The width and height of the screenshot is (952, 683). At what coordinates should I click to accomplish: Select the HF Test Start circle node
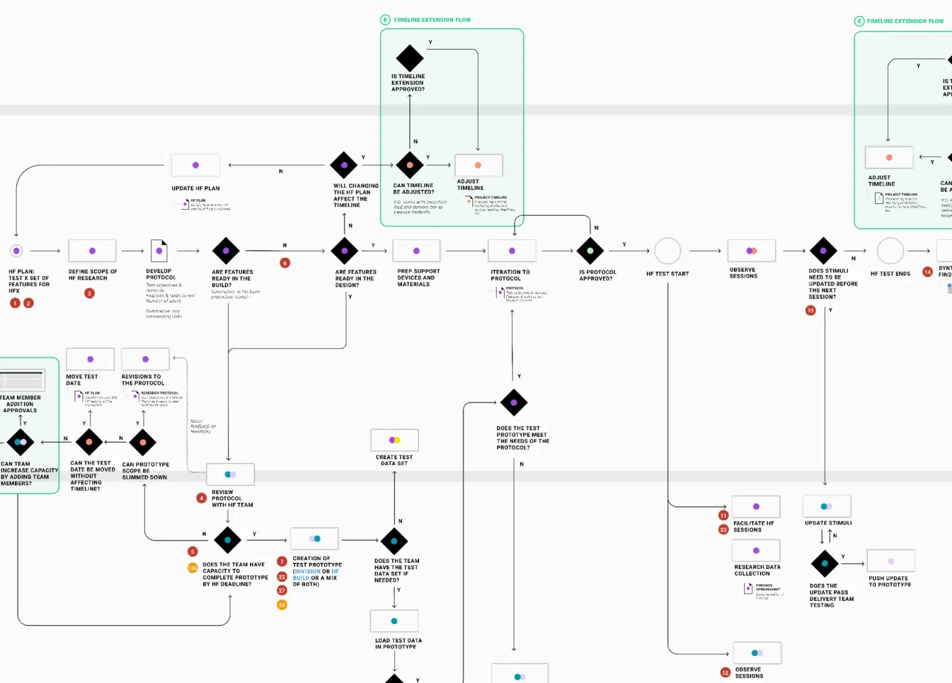[667, 250]
